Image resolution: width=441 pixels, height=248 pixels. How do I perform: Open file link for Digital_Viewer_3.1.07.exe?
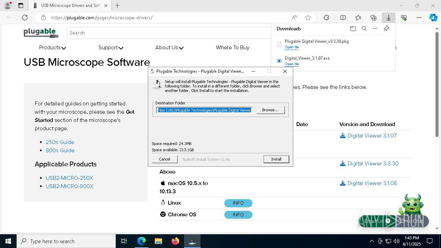pos(291,64)
